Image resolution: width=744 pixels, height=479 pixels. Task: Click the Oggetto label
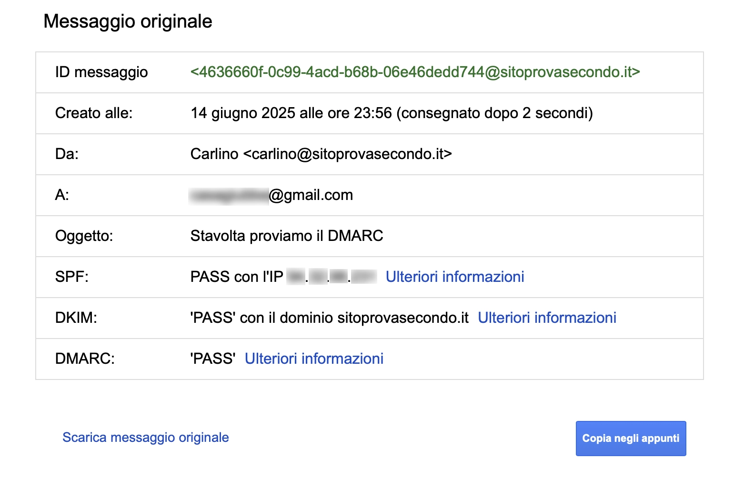coord(84,236)
